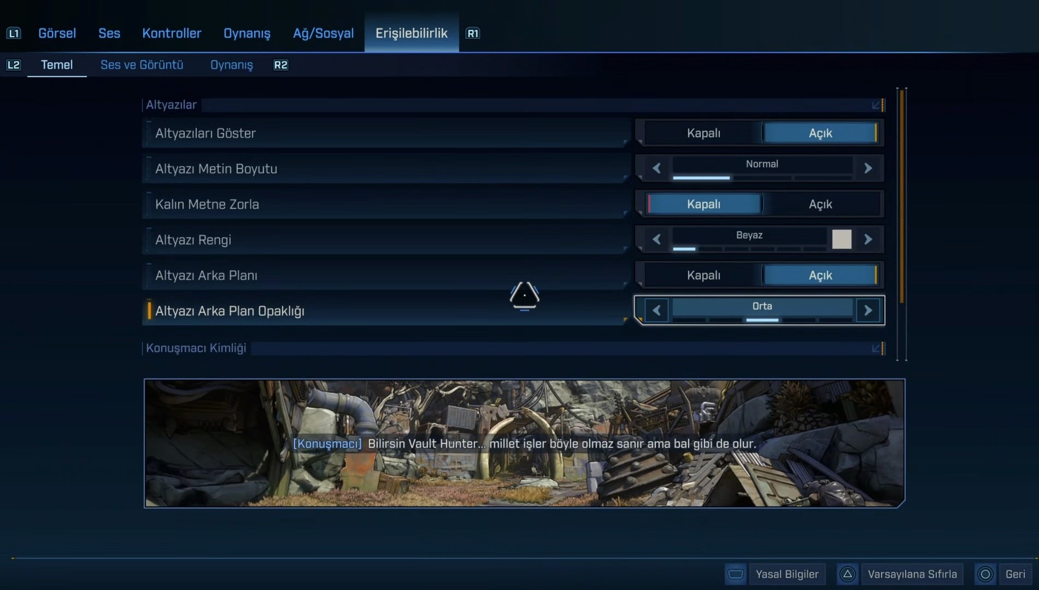Increase Altyazı Metin Boyutu with right arrow
Viewport: 1039px width, 590px height.
pyautogui.click(x=868, y=168)
